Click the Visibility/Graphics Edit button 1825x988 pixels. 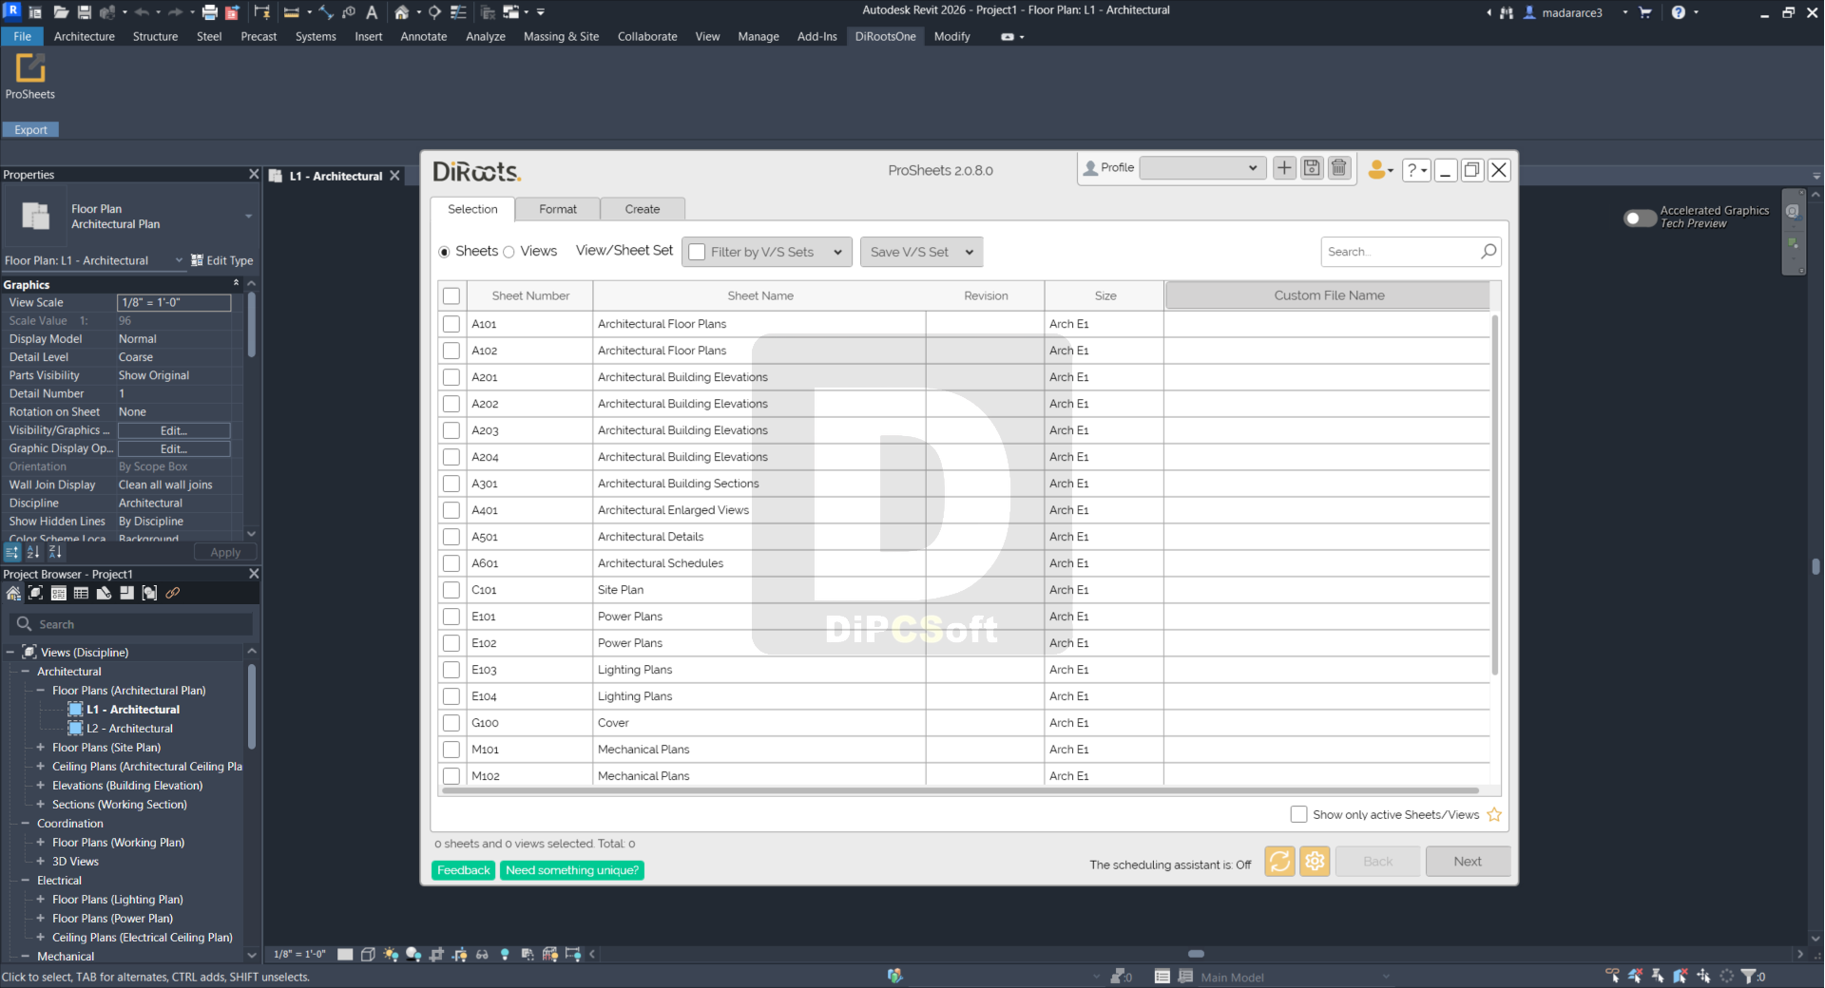click(x=174, y=430)
